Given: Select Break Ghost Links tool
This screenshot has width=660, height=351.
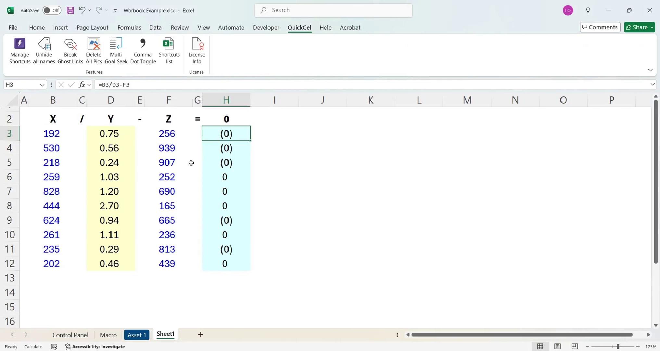Looking at the screenshot, I should pos(70,50).
